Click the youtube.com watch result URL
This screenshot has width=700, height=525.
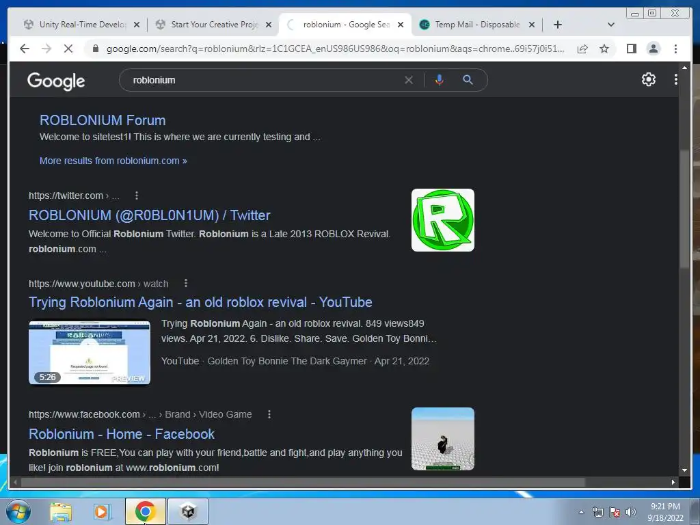click(x=98, y=284)
